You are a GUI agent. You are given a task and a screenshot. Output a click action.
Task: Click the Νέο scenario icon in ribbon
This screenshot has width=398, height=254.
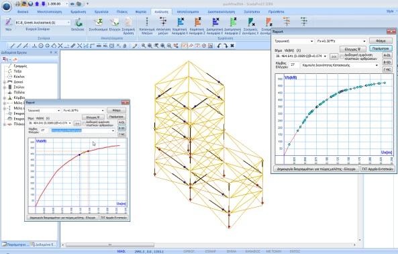point(8,22)
